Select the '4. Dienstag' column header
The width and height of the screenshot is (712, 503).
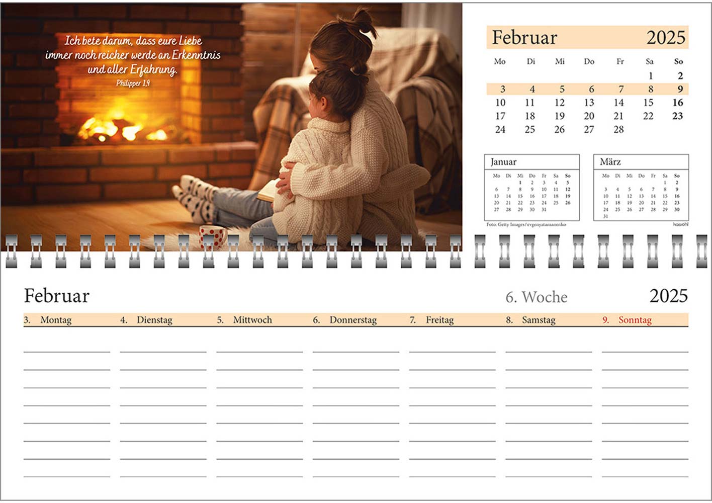pos(146,320)
